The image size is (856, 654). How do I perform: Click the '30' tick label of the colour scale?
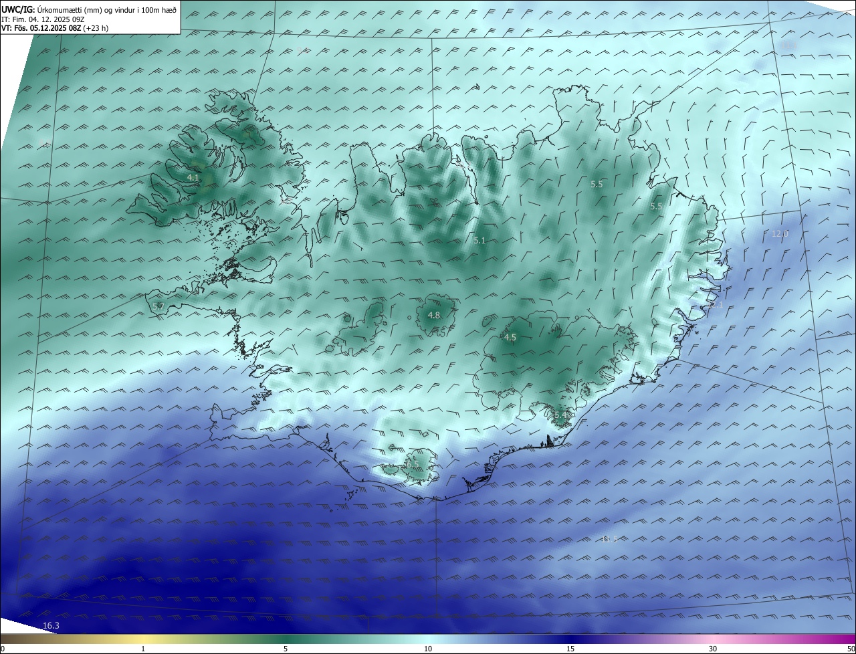713,649
